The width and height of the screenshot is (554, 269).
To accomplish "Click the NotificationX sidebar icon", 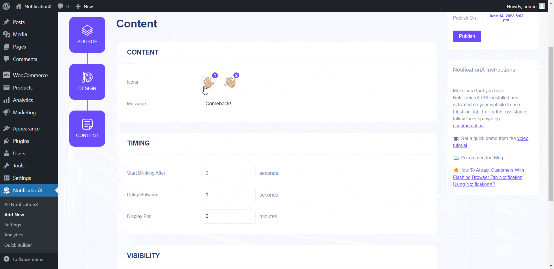I will click(6, 190).
